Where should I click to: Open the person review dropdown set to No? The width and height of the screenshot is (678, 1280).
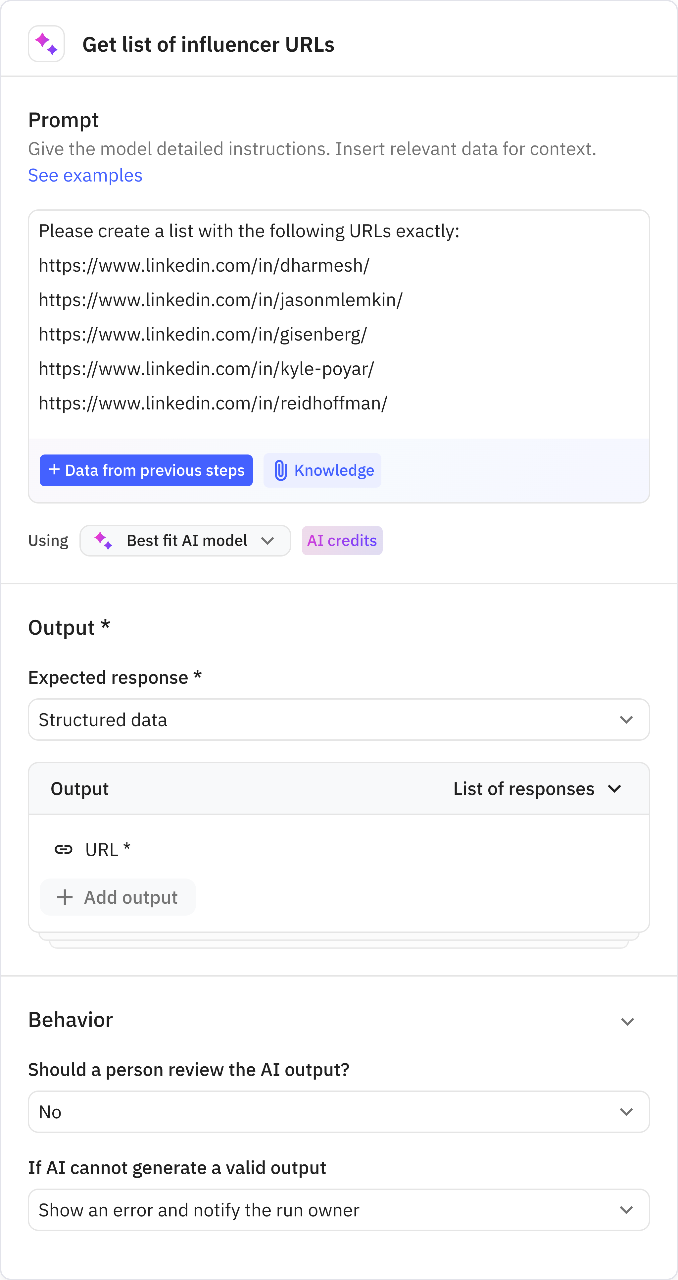click(339, 1112)
